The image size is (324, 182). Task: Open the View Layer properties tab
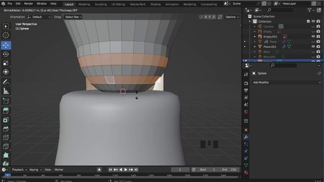pos(246,98)
